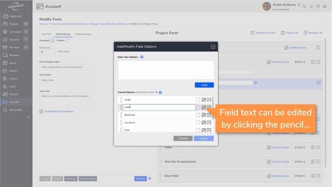Toggle the Hidden checkbox
Image resolution: width=332 pixels, height=187 pixels.
[68, 41]
